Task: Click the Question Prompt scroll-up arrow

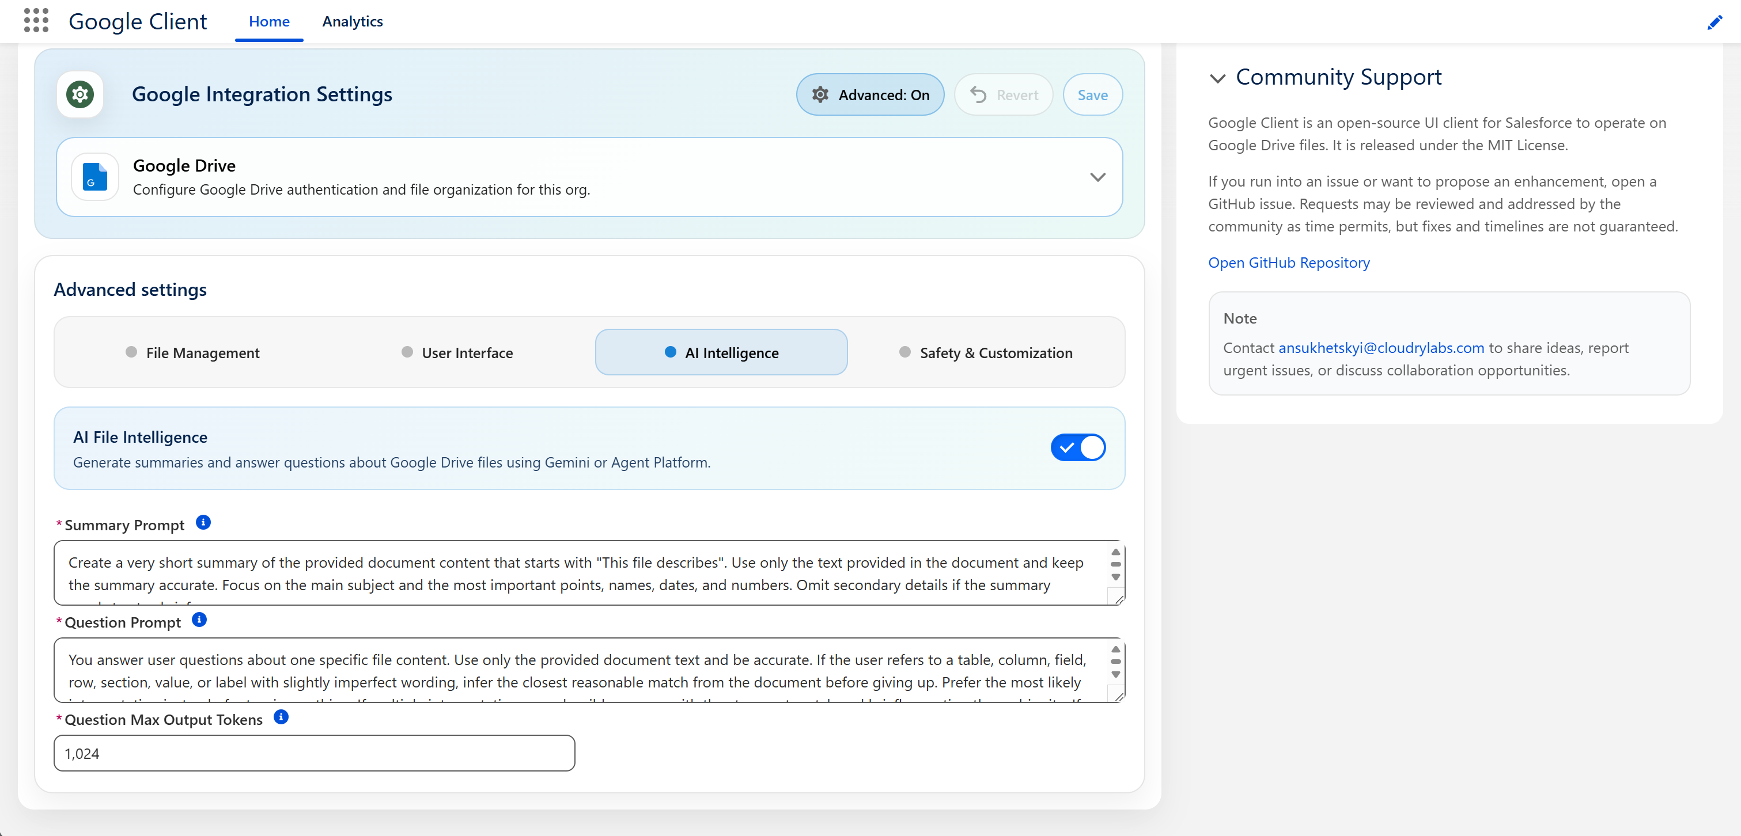Action: tap(1116, 649)
